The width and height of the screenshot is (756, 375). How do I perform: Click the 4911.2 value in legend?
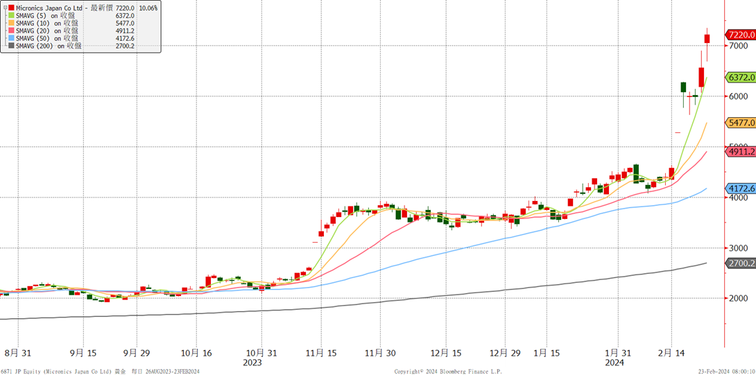(x=125, y=30)
